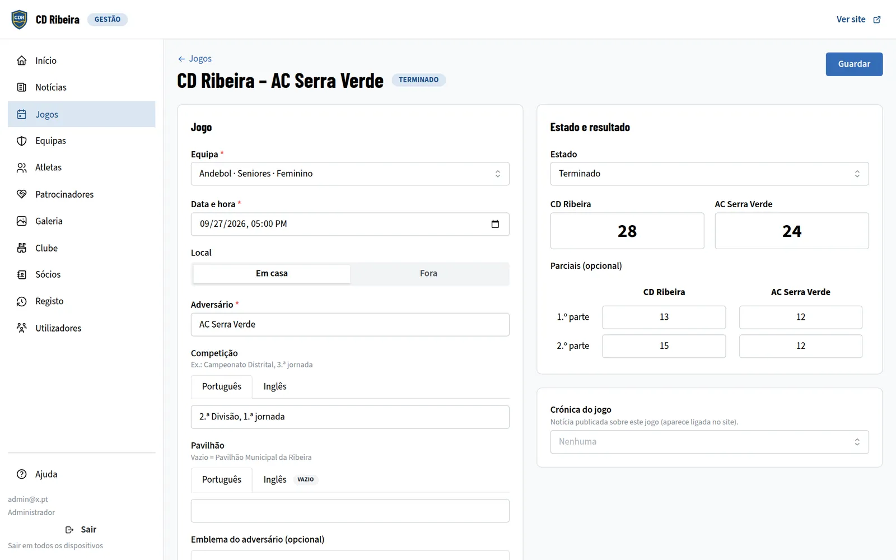Viewport: 896px width, 560px height.
Task: Open Registo via its history clock icon
Action: (22, 301)
